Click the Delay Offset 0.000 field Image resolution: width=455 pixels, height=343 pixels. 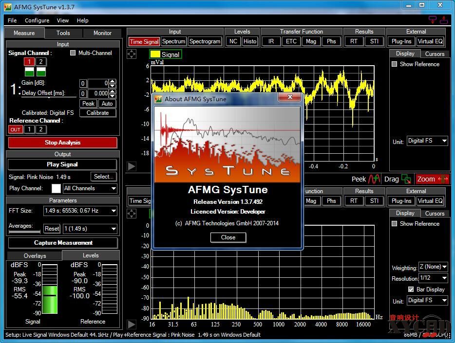[98, 93]
